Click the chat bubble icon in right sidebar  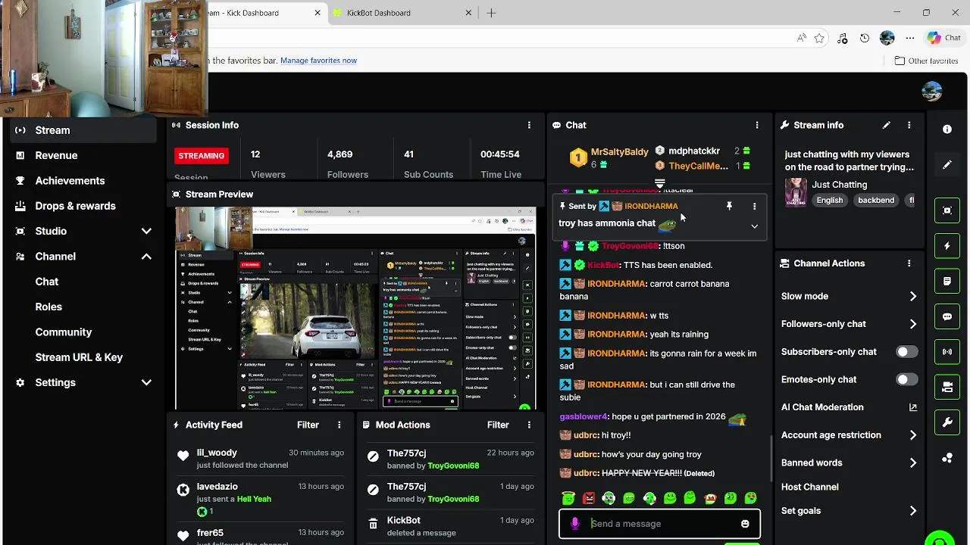(947, 316)
